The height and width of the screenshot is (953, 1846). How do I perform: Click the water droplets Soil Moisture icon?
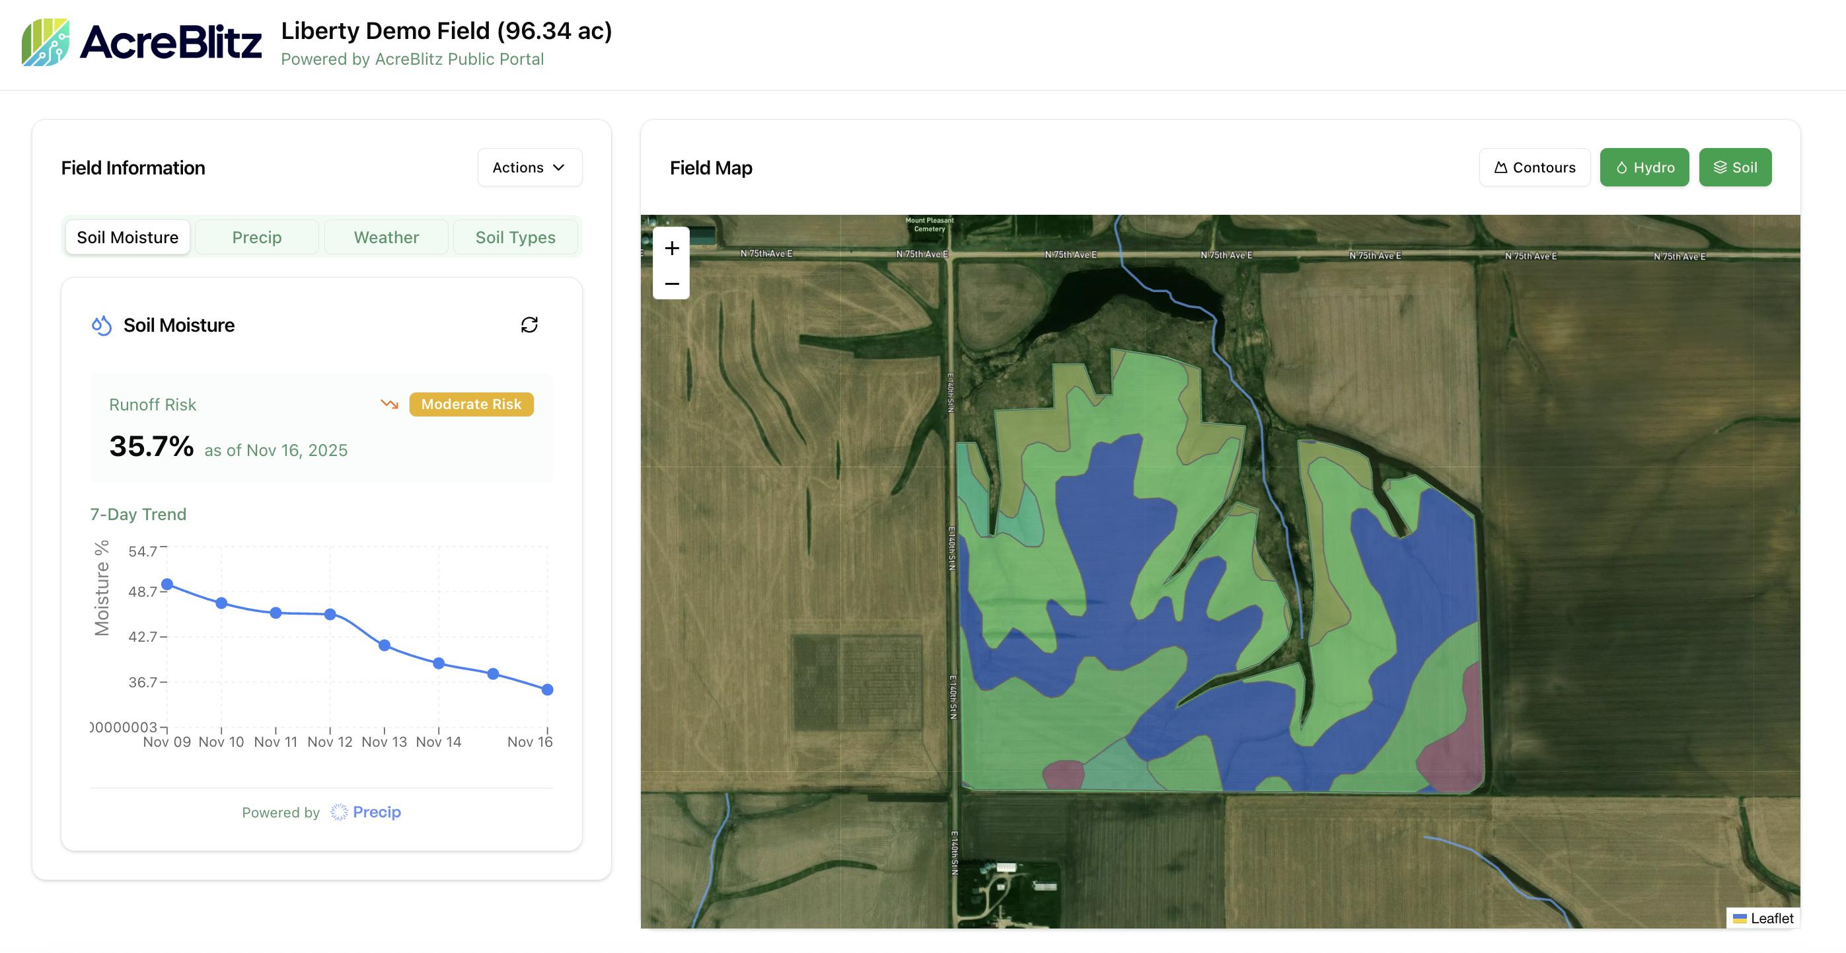pyautogui.click(x=102, y=326)
